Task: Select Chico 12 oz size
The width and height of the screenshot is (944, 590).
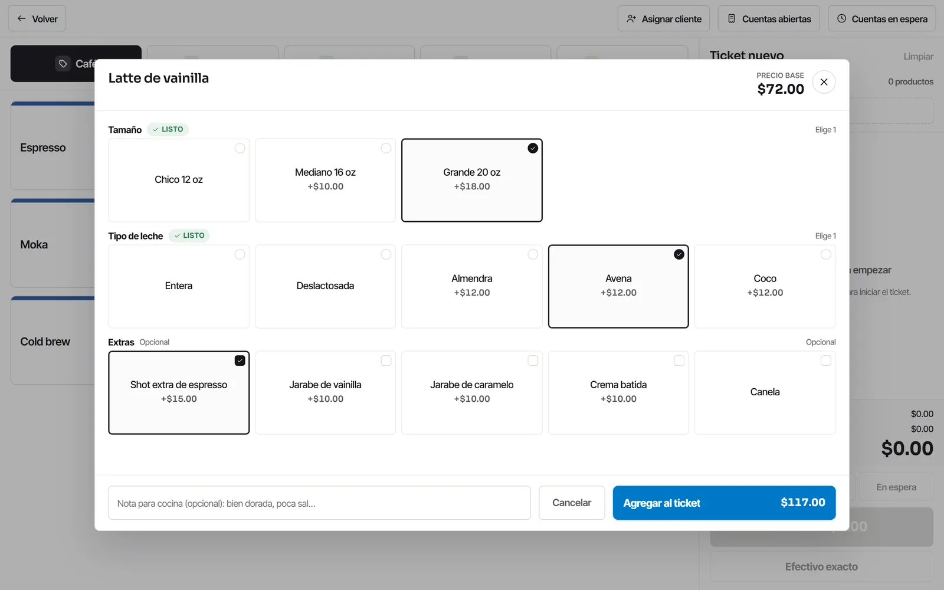Action: click(179, 181)
